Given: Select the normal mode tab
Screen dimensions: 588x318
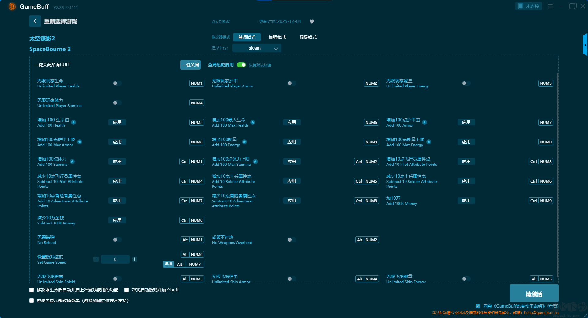Looking at the screenshot, I should click(x=247, y=37).
